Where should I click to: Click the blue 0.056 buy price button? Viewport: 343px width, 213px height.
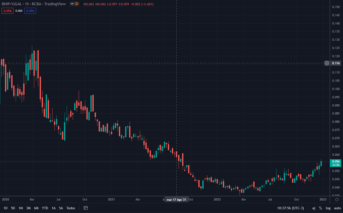click(x=30, y=11)
